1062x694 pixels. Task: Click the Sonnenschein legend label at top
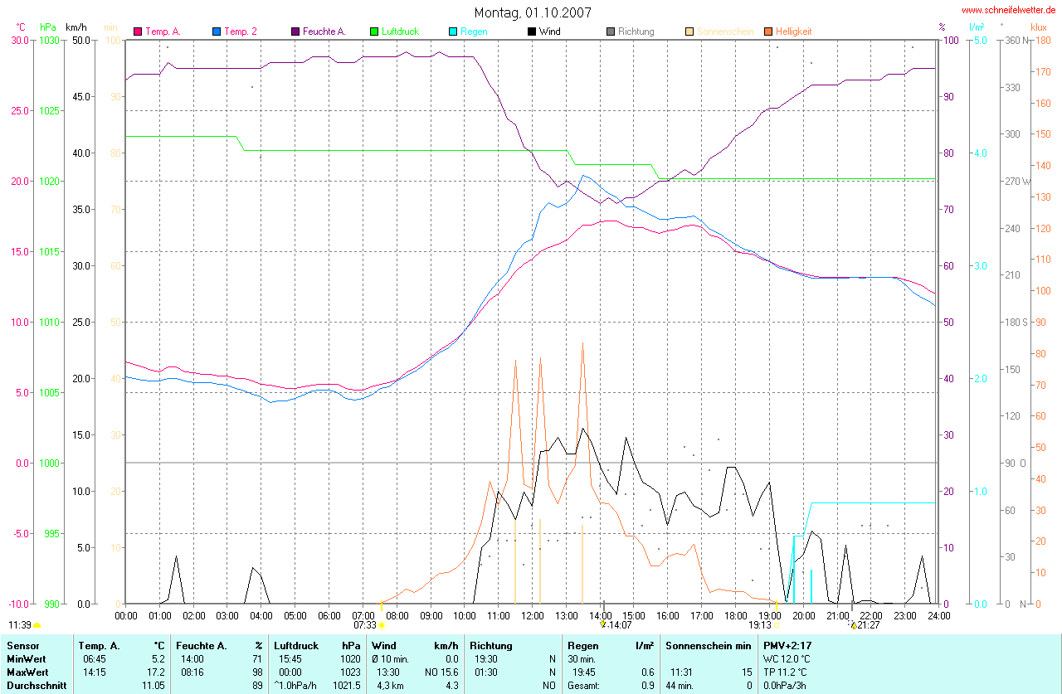coord(725,32)
